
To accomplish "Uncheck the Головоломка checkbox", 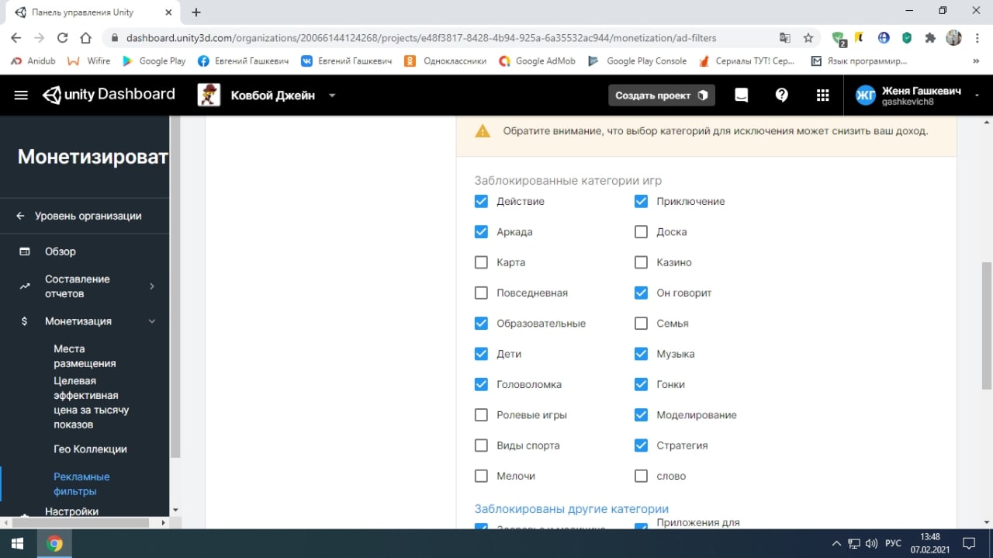I will [x=481, y=384].
